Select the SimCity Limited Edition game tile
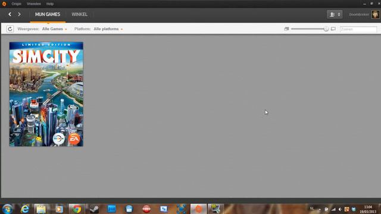 pos(46,94)
